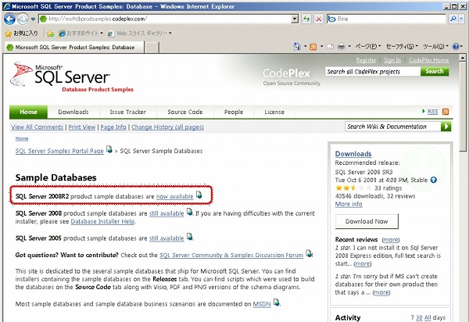Screen dimensions: 469x322
Task: Click the browser Back arrow button
Action: (x=9, y=19)
